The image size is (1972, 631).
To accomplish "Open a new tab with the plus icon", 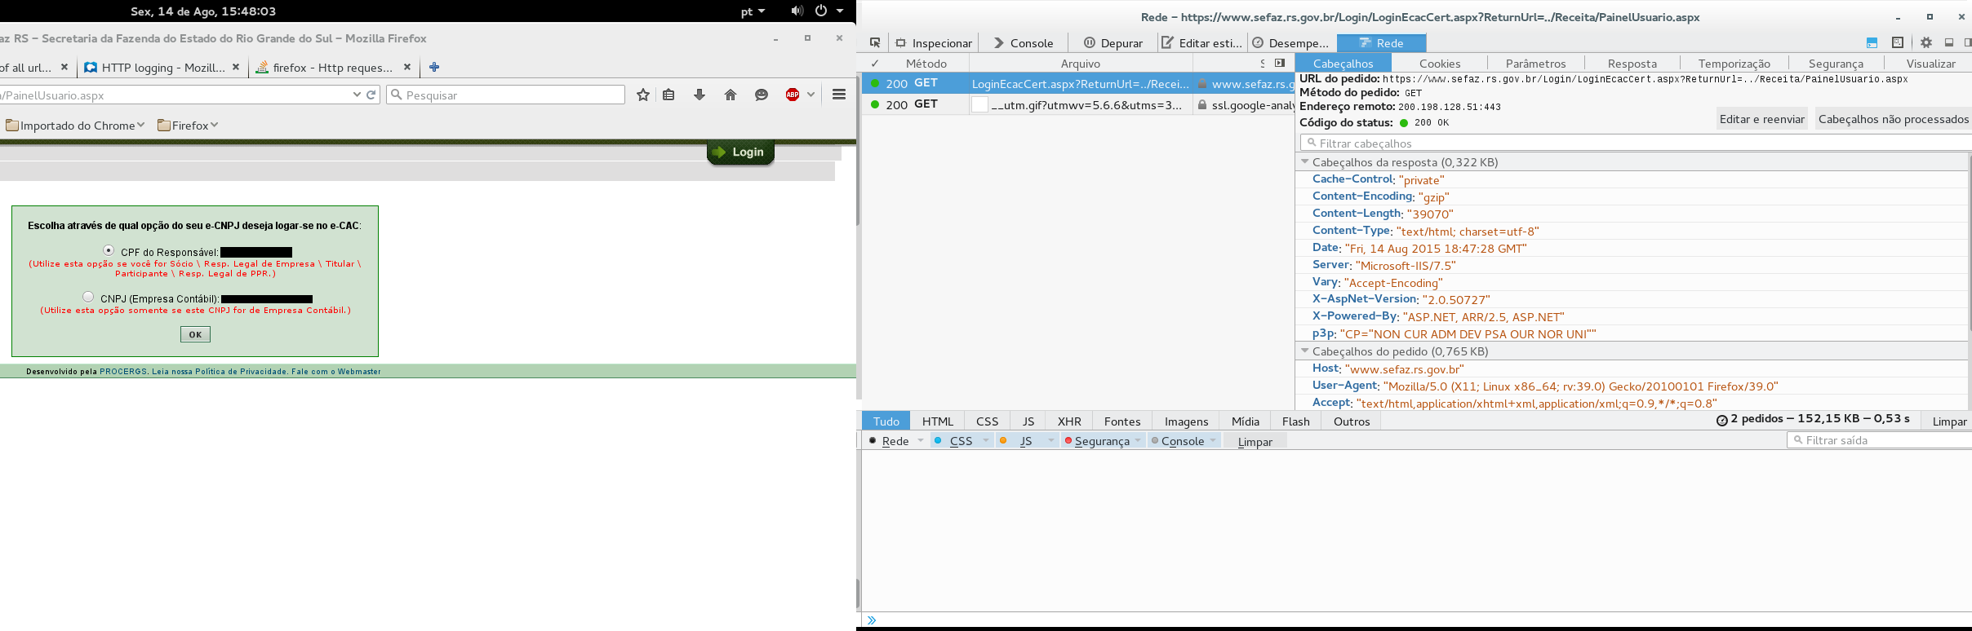I will tap(434, 67).
